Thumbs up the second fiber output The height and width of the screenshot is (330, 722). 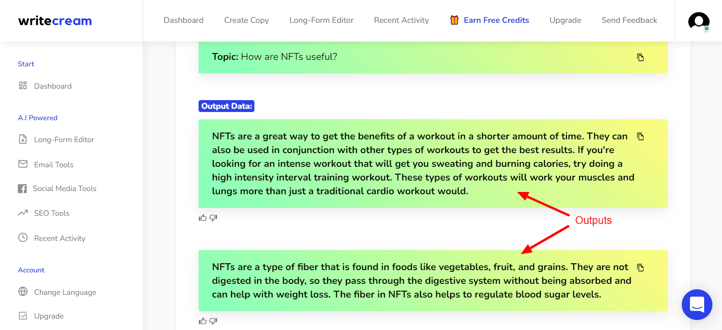pos(203,321)
